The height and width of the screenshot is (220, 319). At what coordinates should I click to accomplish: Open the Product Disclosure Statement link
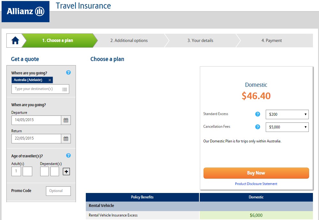point(256,184)
